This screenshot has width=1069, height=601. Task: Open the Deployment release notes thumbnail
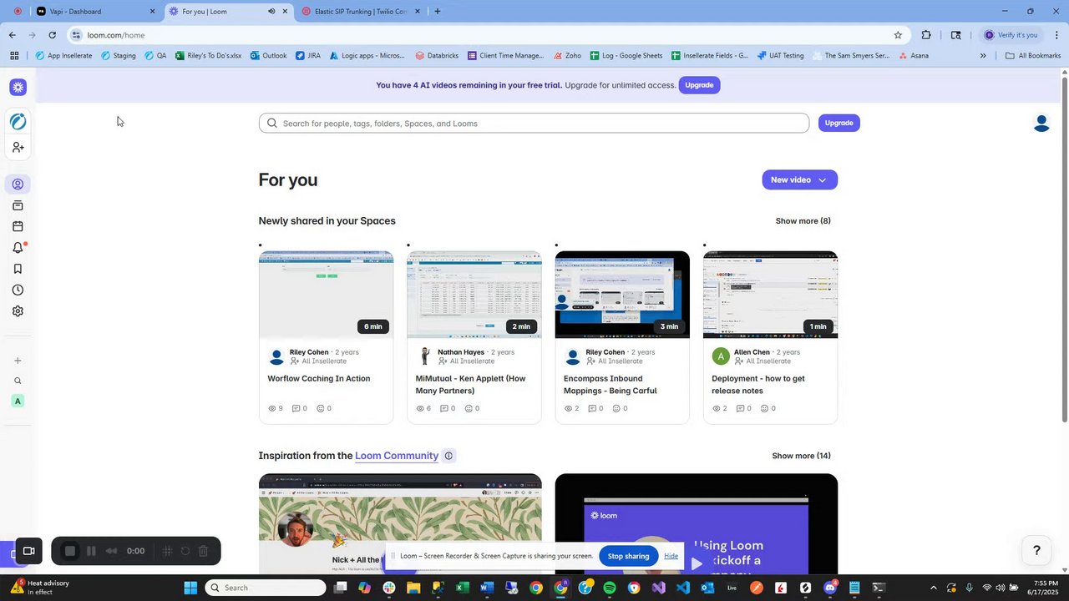[x=770, y=295]
